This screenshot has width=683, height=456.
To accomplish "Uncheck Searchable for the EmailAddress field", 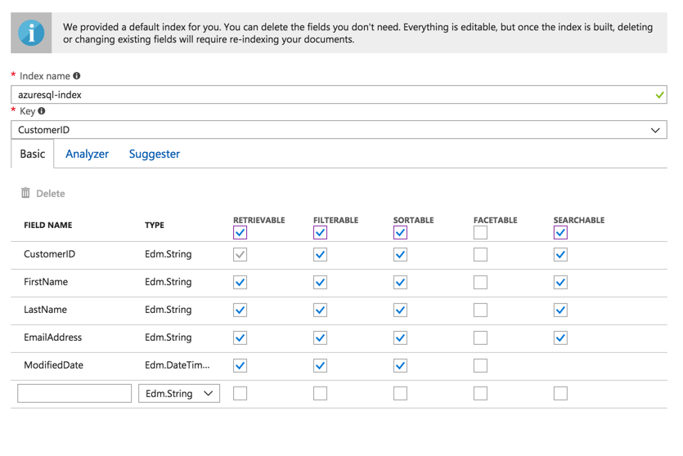I will [560, 338].
